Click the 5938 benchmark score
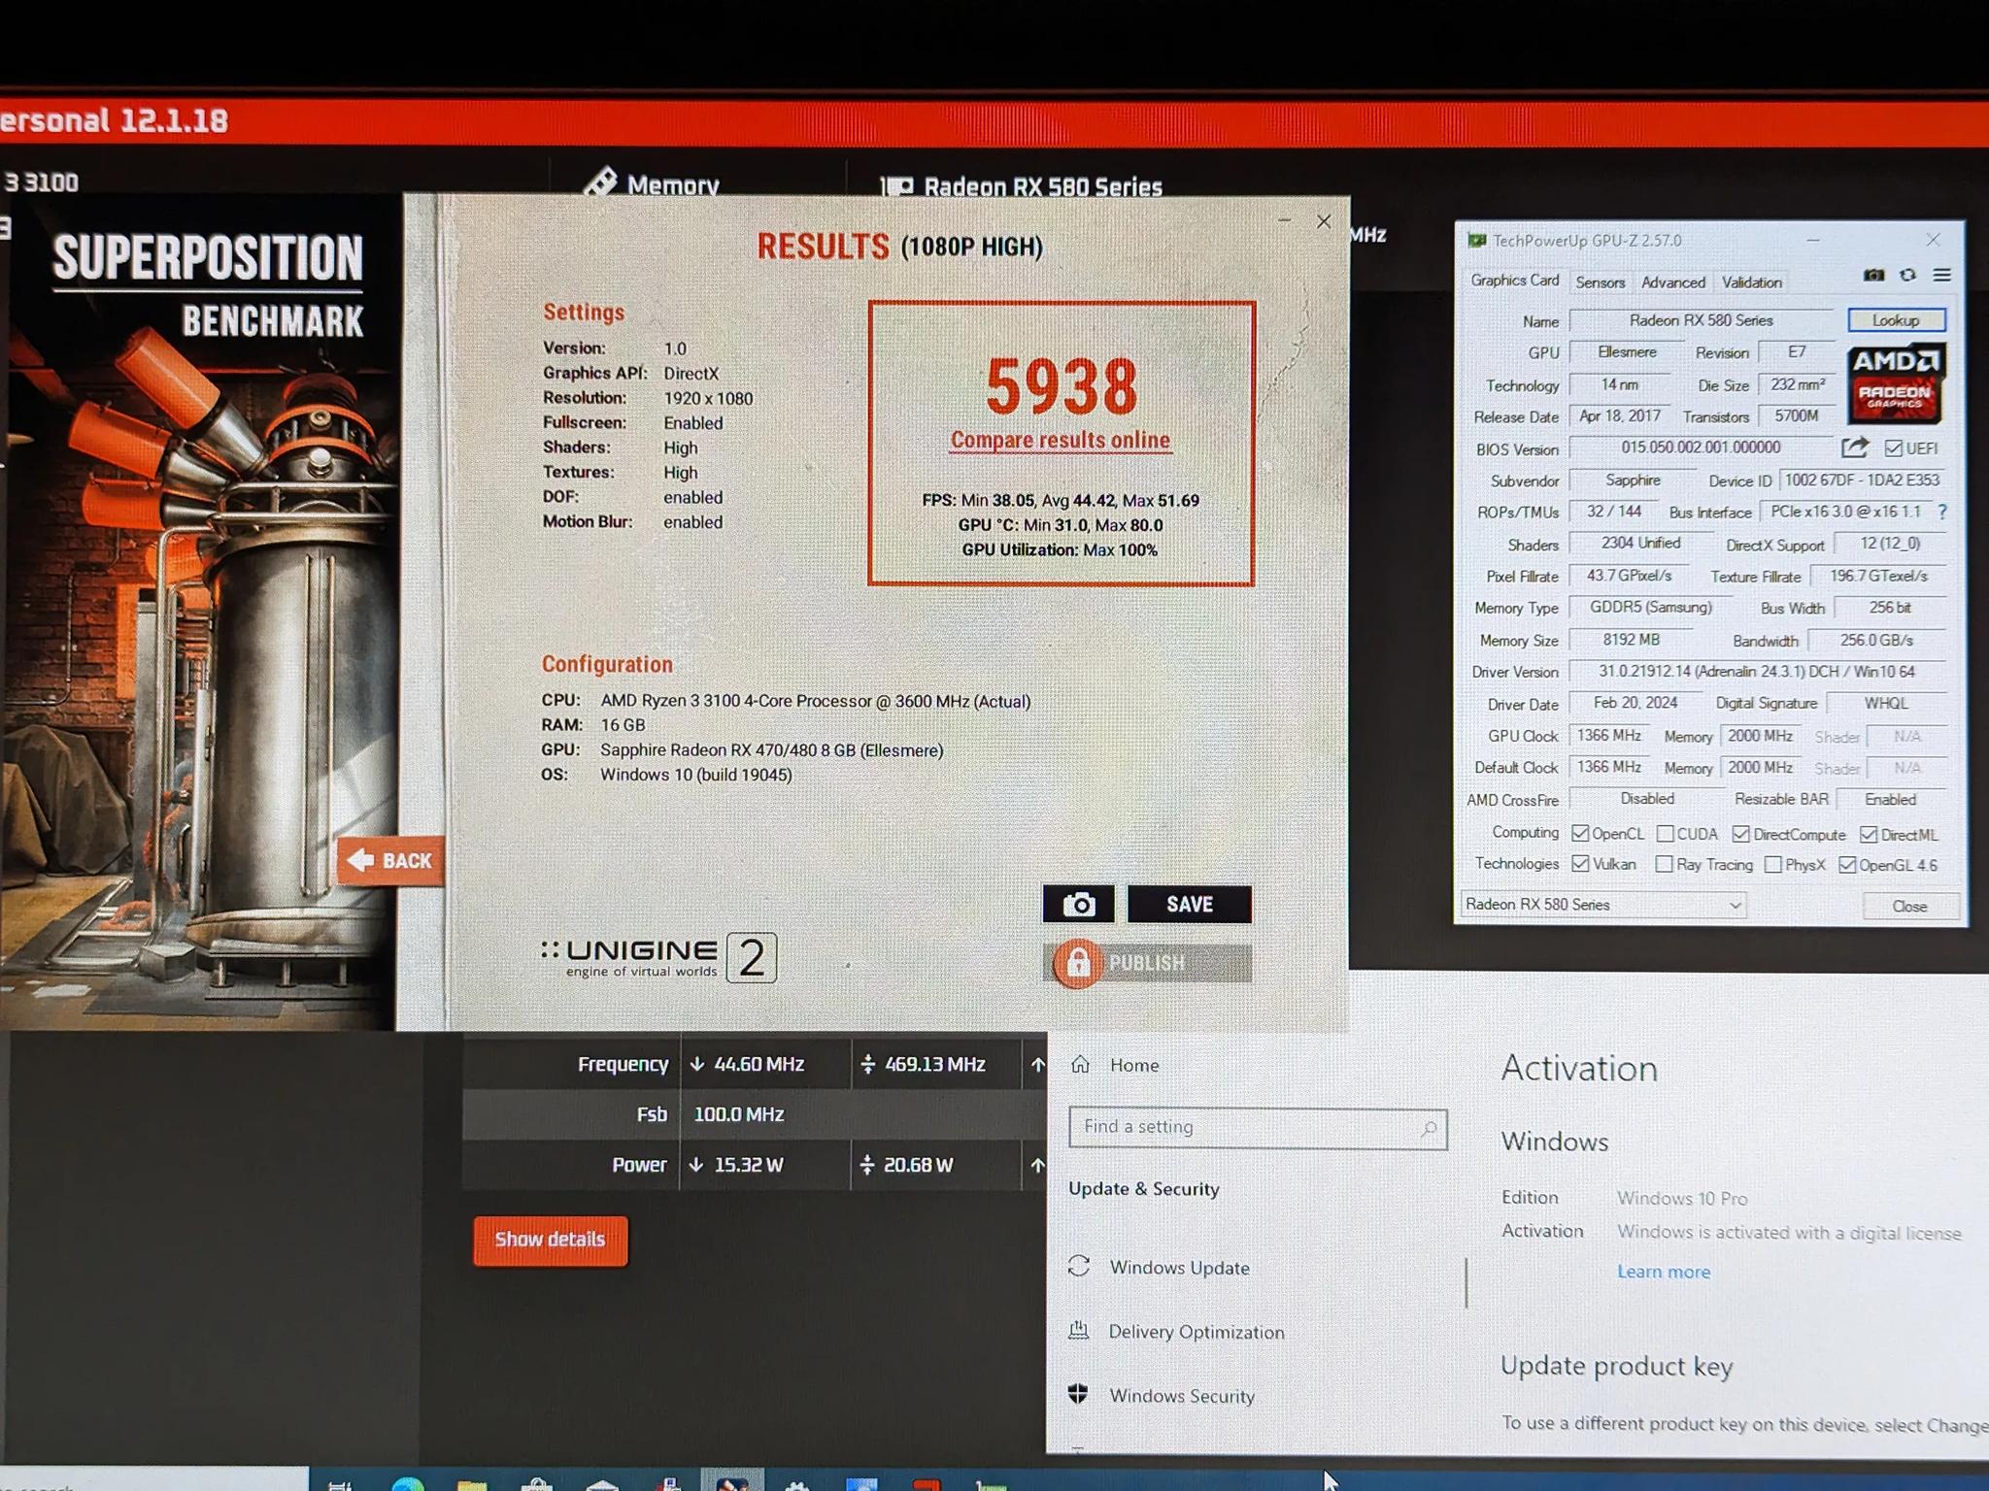The height and width of the screenshot is (1491, 1989). pos(1062,385)
